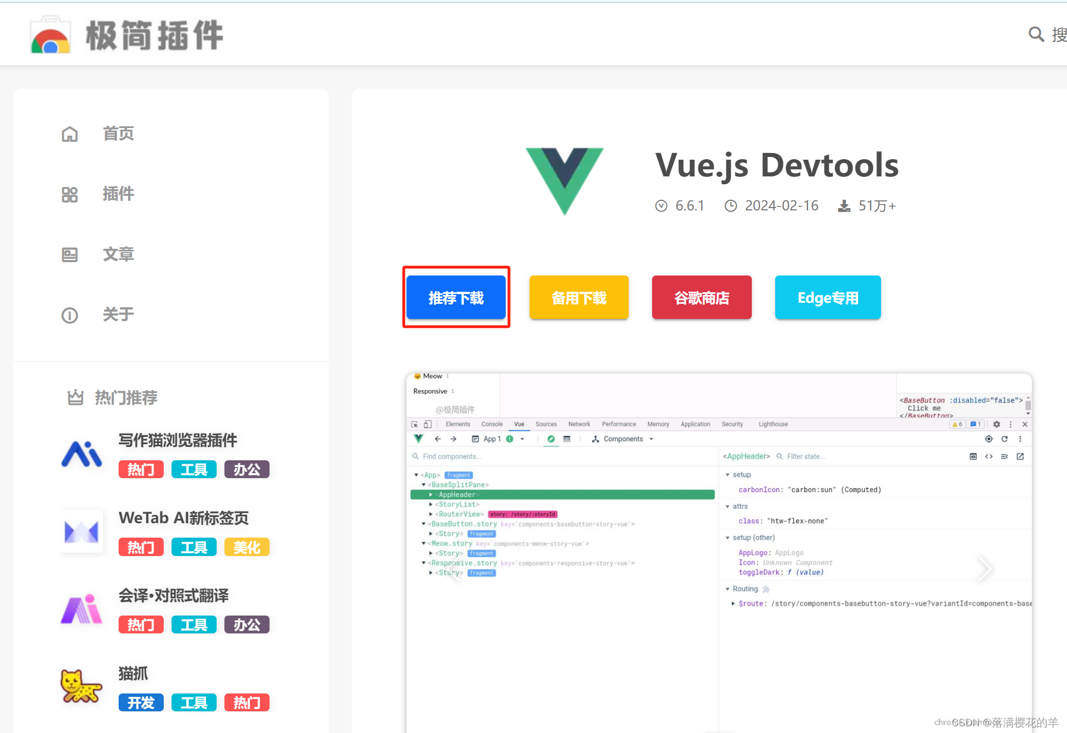Open the 插件 menu link
The height and width of the screenshot is (733, 1067).
pos(118,194)
